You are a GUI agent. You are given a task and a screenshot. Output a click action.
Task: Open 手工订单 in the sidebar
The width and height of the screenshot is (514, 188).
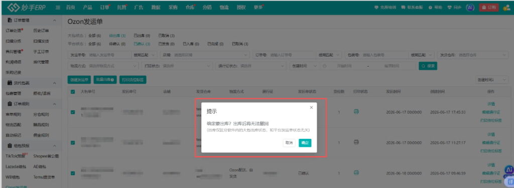tap(41, 52)
